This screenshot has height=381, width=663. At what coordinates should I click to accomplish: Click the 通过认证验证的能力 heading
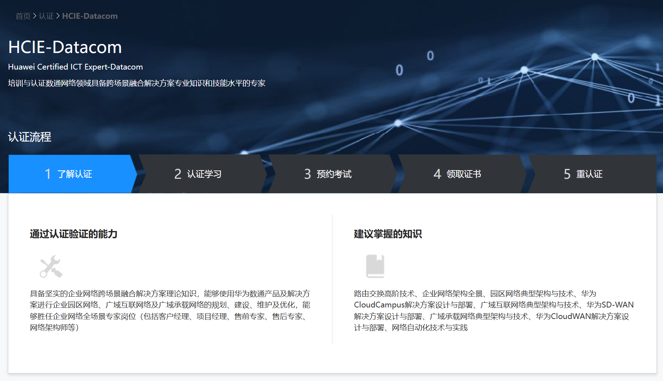pyautogui.click(x=74, y=234)
